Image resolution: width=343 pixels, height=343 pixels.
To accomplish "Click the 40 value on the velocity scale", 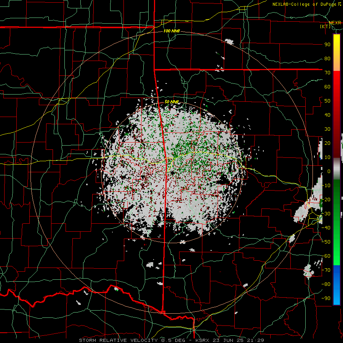I will pyautogui.click(x=327, y=115).
